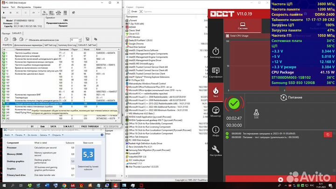Click the SMART export icon right of interval field
This screenshot has height=189, width=336.
(x=87, y=39)
